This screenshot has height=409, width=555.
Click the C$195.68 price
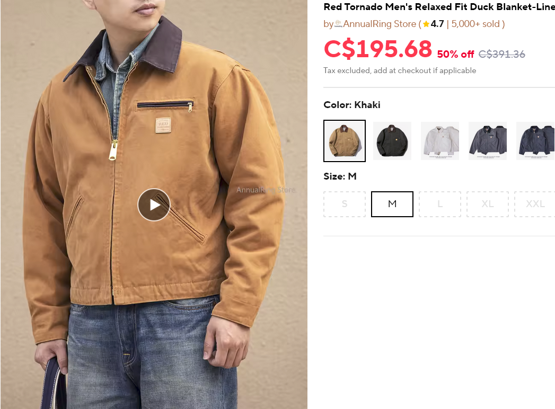[377, 49]
